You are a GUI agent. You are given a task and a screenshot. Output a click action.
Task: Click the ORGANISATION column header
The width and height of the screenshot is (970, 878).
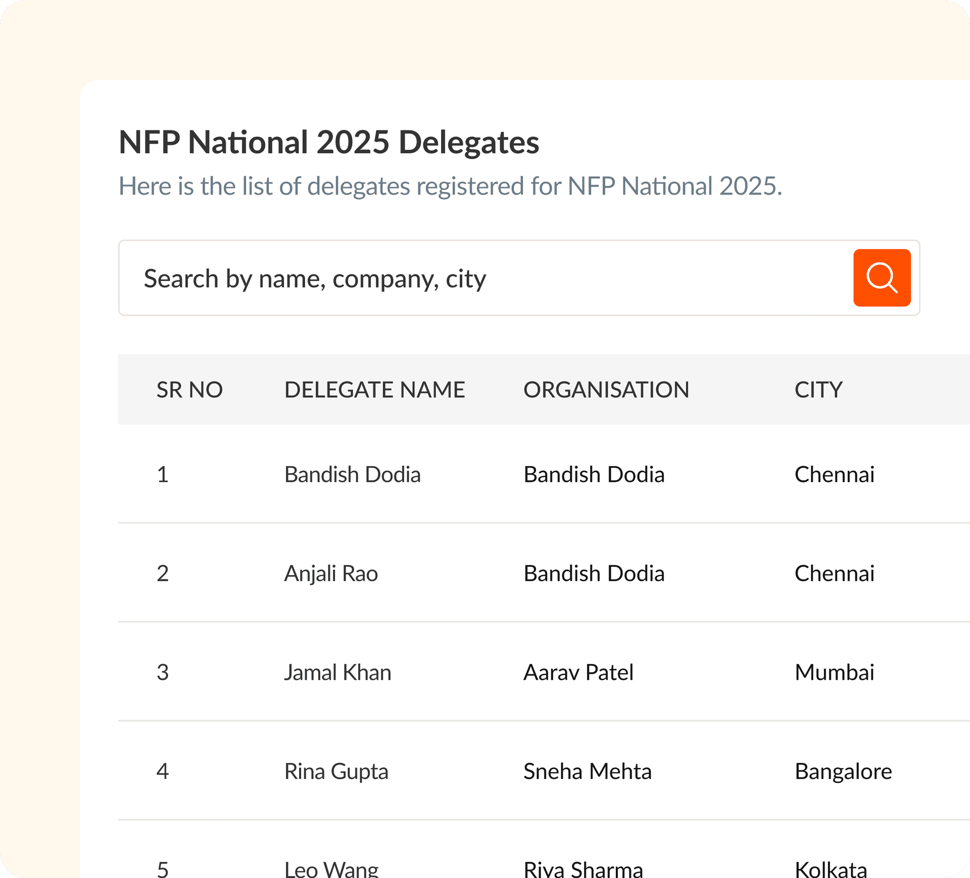click(x=606, y=390)
